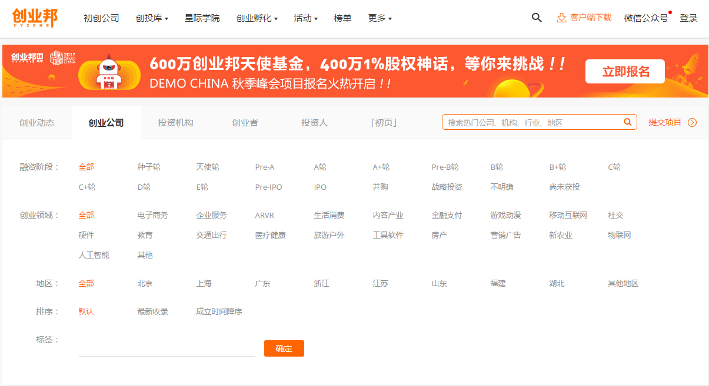Click the 登录 login link
This screenshot has height=386, width=709.
tap(688, 18)
